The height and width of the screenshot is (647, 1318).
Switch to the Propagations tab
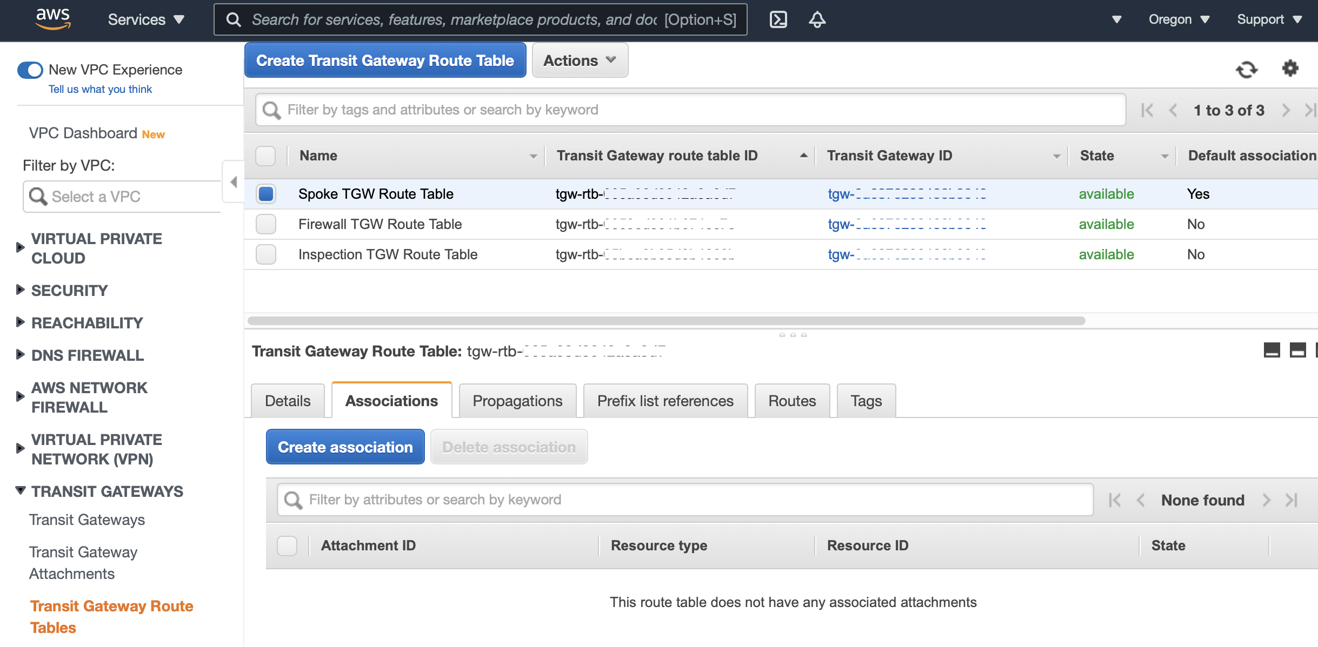(x=517, y=401)
